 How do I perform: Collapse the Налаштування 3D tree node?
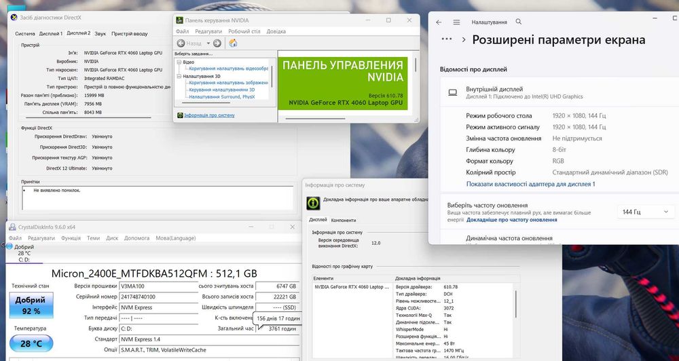pyautogui.click(x=179, y=76)
